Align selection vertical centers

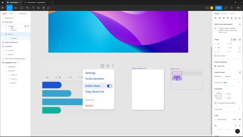click(232, 18)
